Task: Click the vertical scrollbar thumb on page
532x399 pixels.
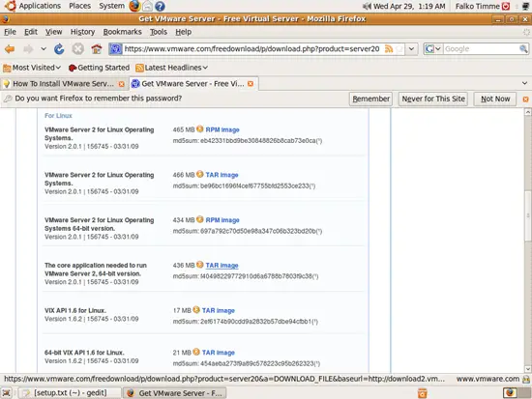Action: (527, 215)
